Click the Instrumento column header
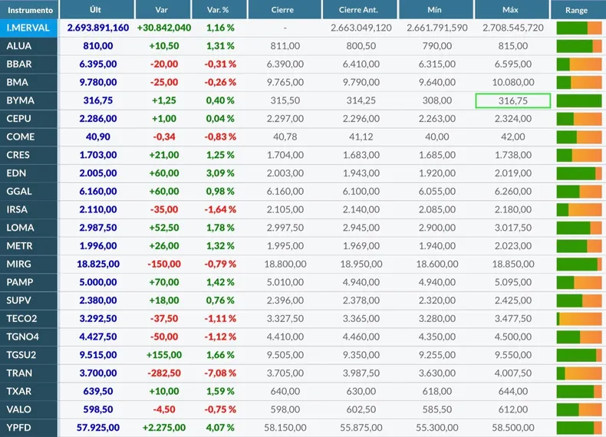 [x=29, y=11]
